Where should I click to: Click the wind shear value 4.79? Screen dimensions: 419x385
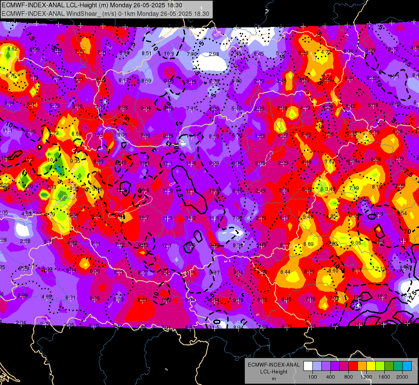(50, 214)
